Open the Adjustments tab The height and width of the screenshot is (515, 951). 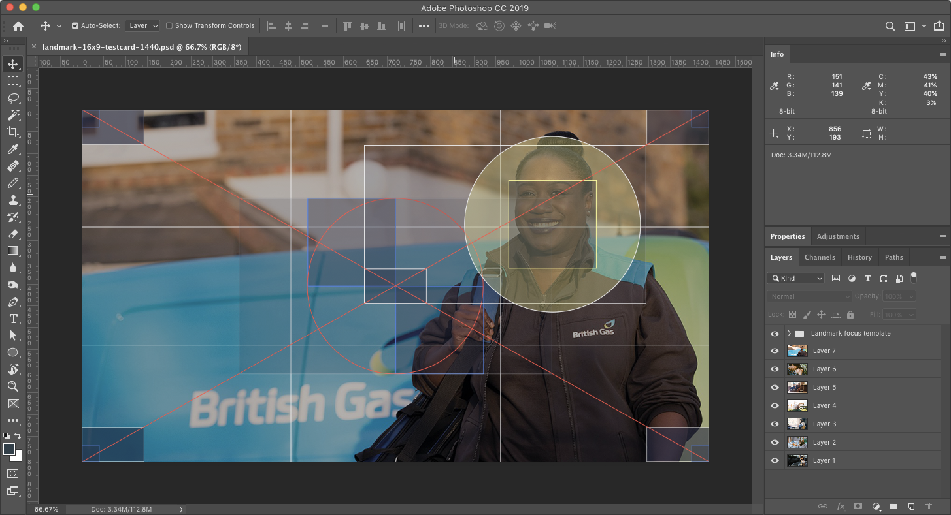pyautogui.click(x=838, y=236)
